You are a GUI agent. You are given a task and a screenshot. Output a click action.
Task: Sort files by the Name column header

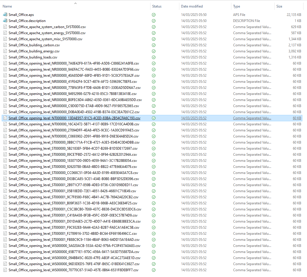coord(8,6)
